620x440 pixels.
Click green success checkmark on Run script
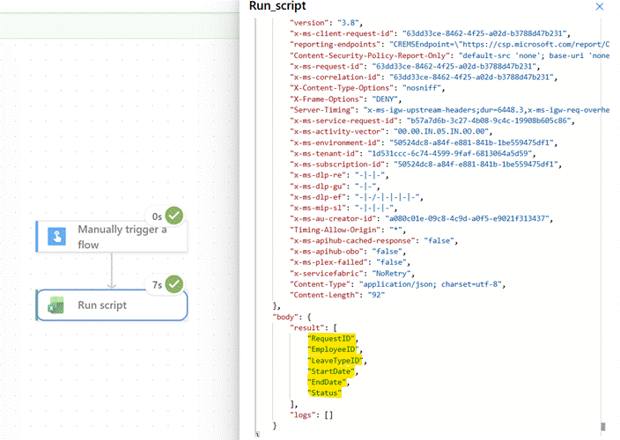[174, 284]
